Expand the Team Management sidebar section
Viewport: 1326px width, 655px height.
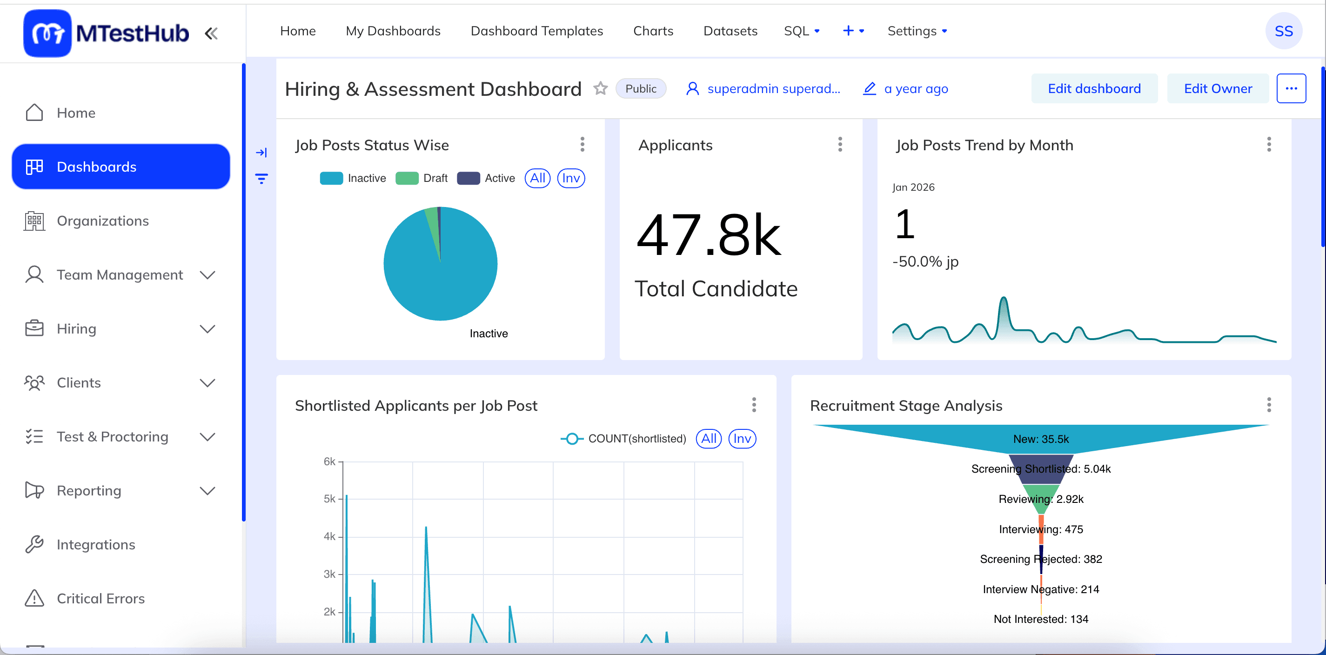pyautogui.click(x=208, y=275)
